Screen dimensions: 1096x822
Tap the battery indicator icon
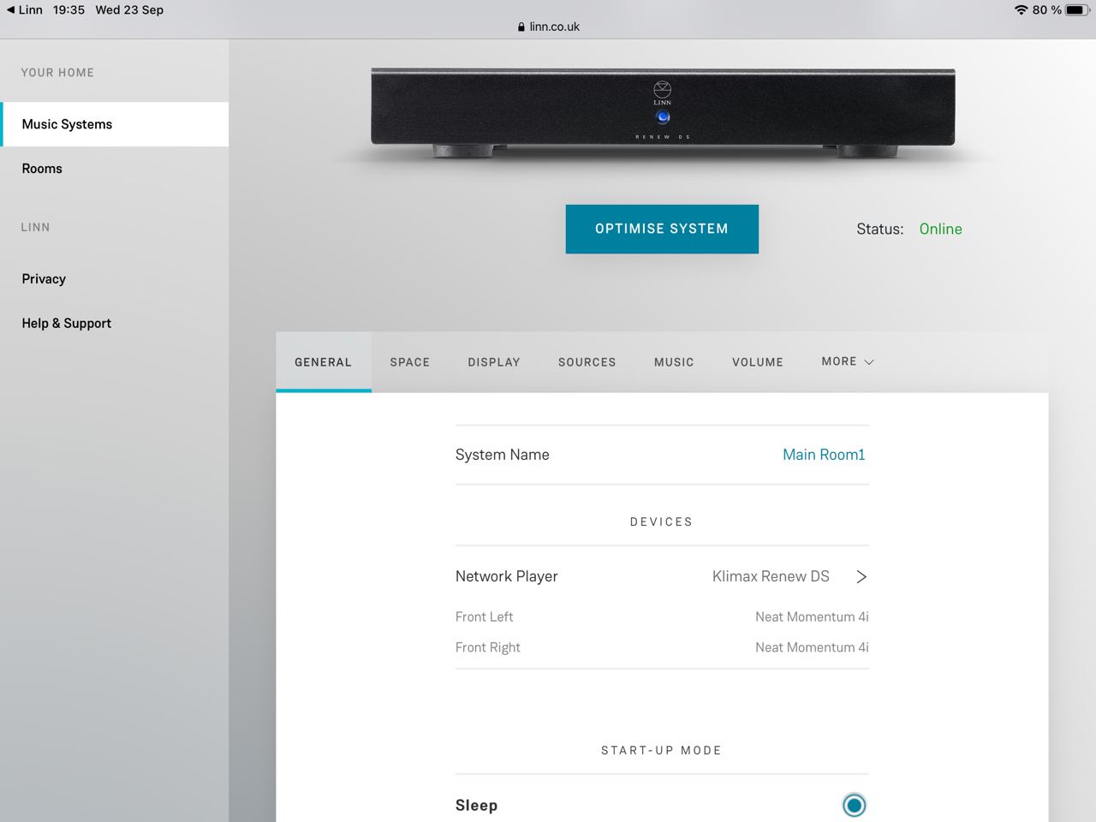tap(1075, 10)
